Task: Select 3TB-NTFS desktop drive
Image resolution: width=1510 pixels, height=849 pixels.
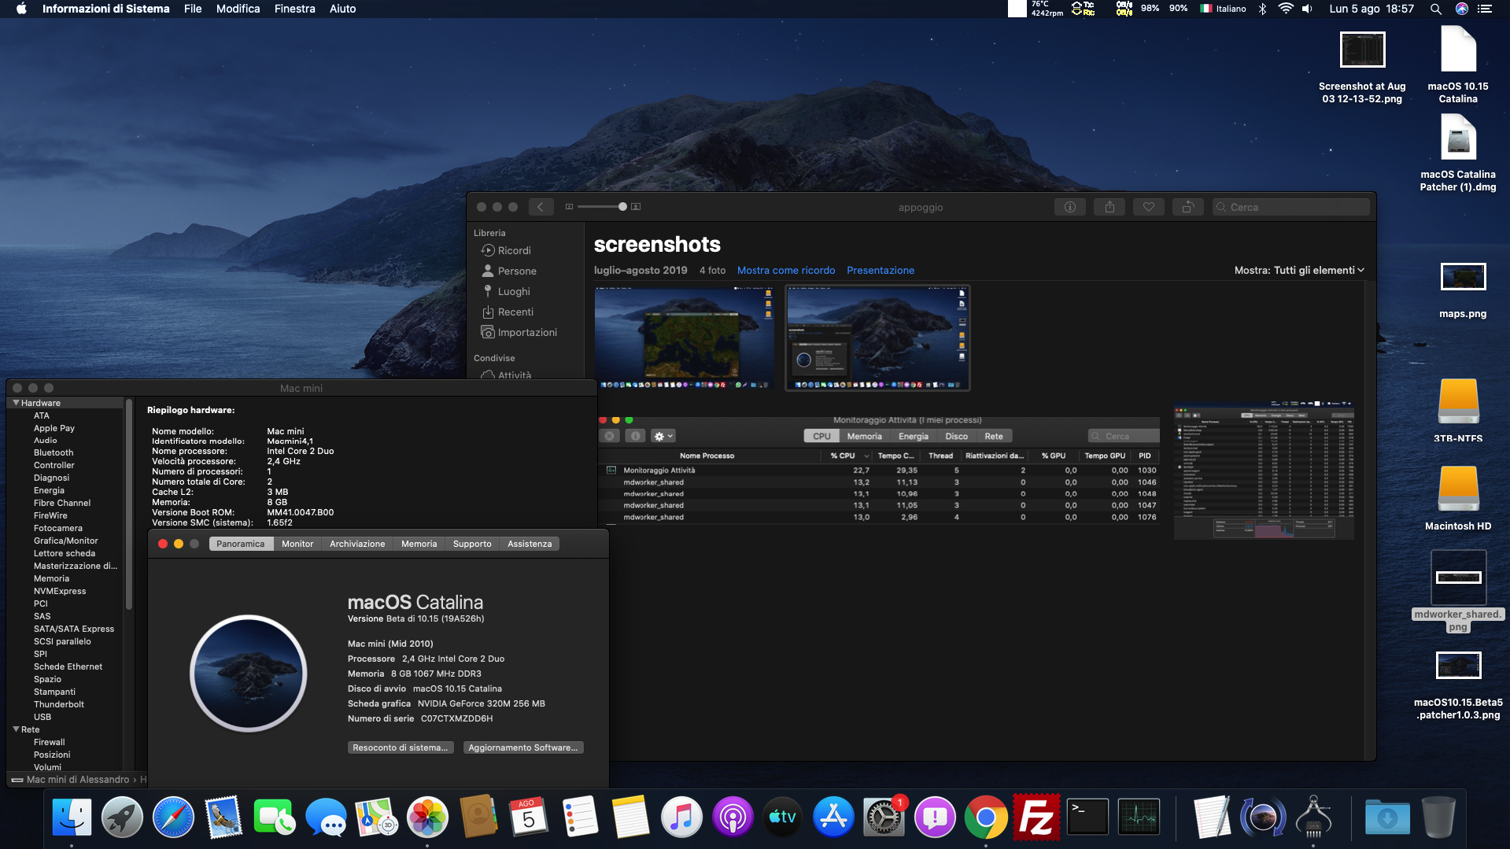Action: click(1458, 410)
